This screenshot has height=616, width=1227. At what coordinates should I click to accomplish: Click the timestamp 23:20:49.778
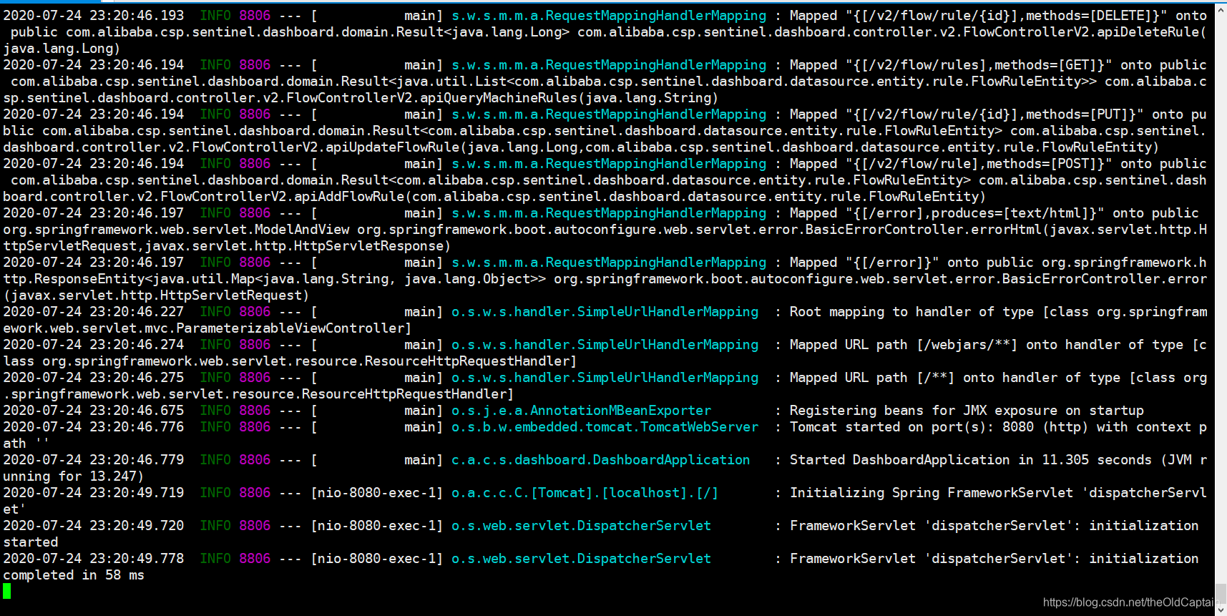pos(137,559)
